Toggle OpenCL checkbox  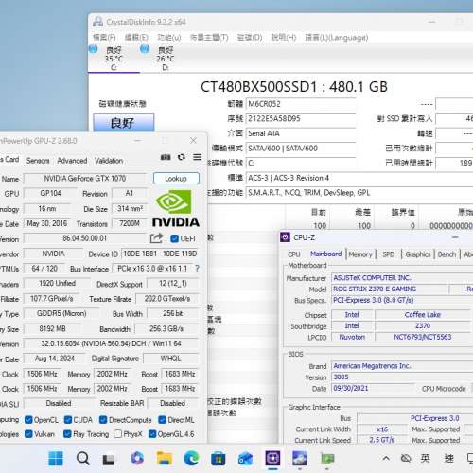coord(28,420)
